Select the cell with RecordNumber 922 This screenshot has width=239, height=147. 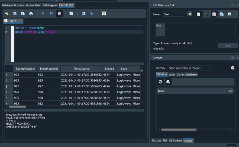click(x=25, y=75)
